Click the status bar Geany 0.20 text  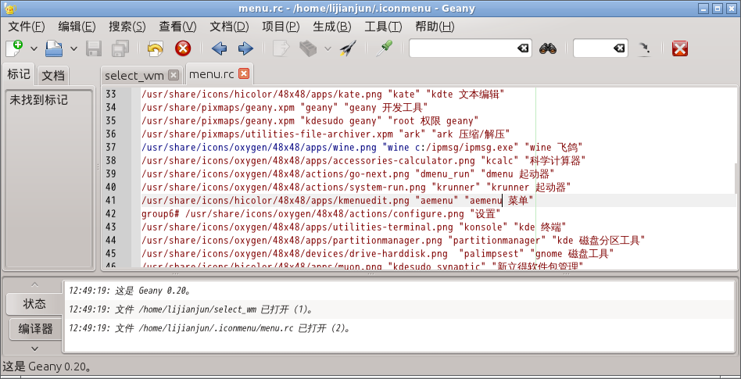point(47,366)
